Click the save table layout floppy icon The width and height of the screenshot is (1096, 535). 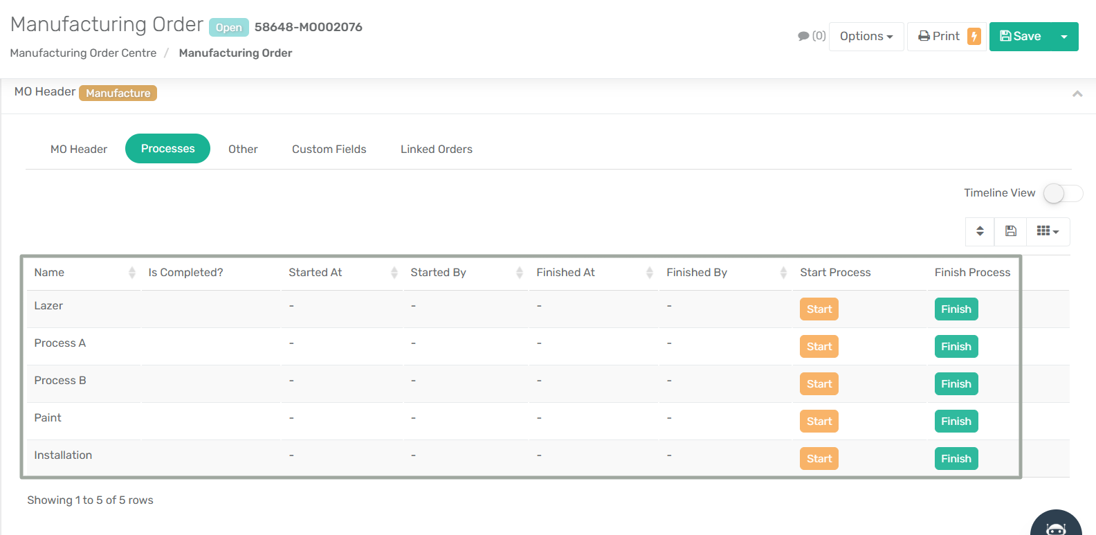coord(1011,231)
